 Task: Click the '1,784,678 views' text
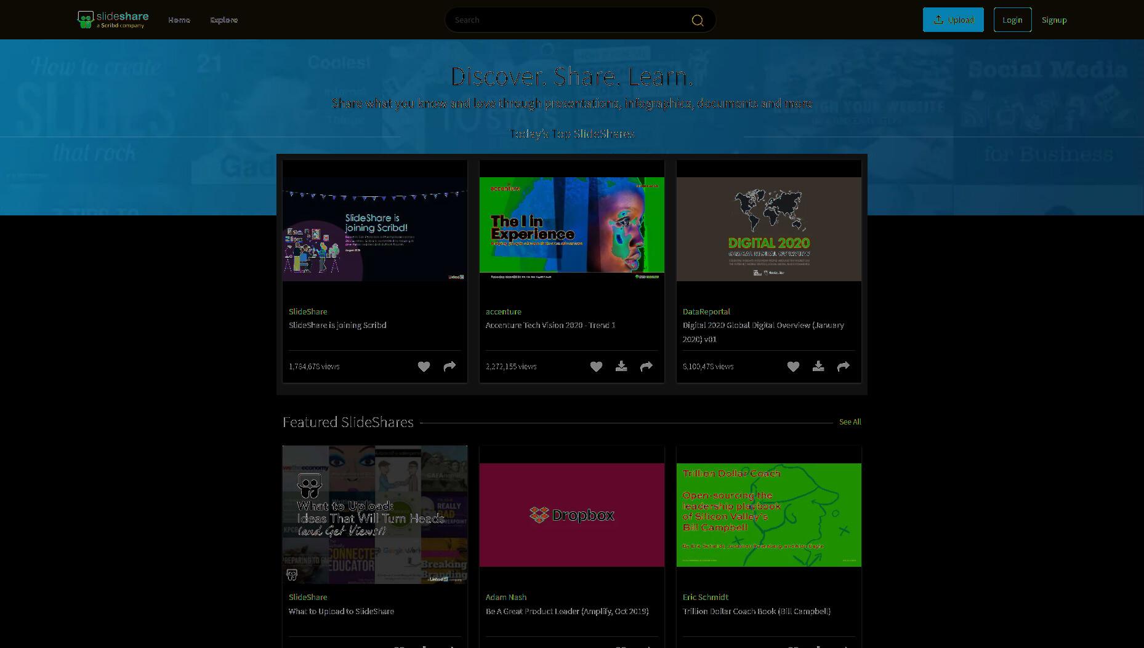(314, 367)
